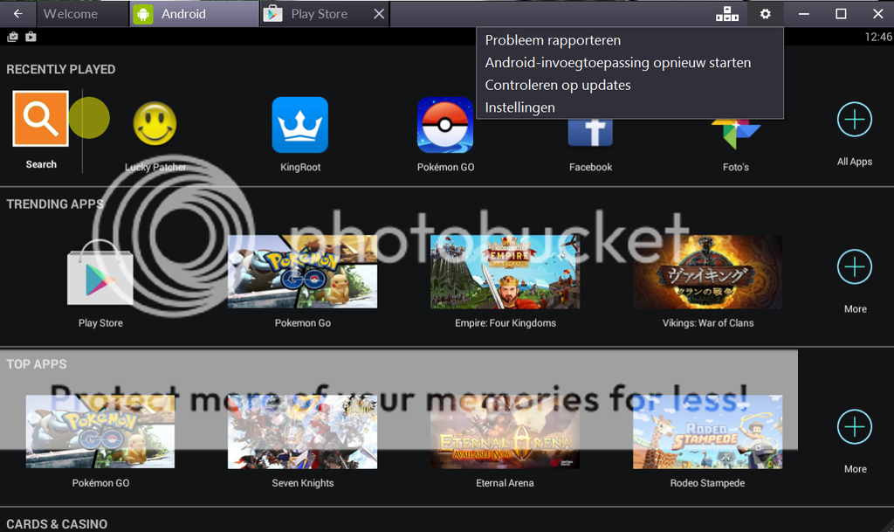Select Probleem rapporteren menu item
The width and height of the screenshot is (894, 532).
(553, 40)
